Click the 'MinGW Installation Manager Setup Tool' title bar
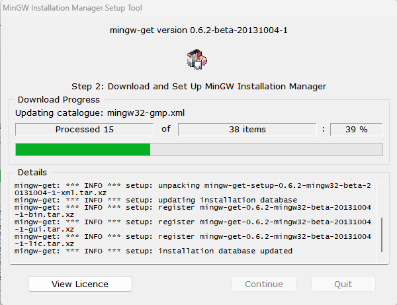 coord(72,8)
